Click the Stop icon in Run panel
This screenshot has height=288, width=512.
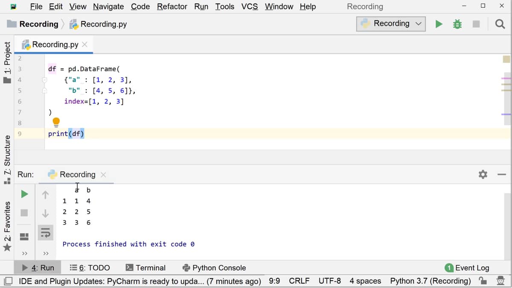coord(24,212)
